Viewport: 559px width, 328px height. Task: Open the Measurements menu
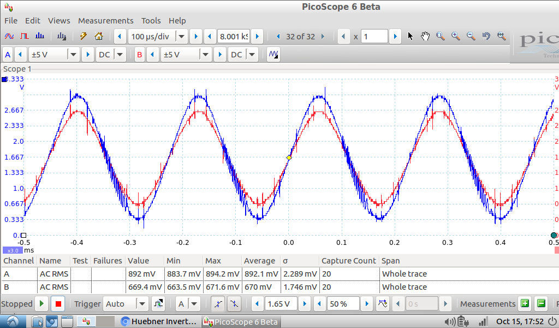[x=105, y=20]
